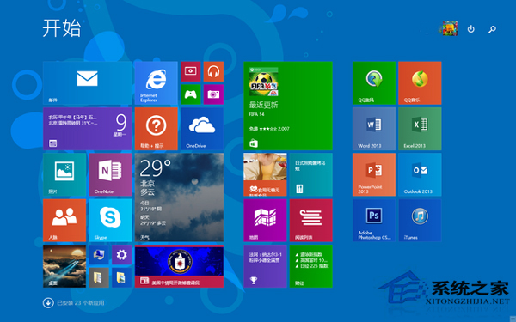Open the Calendar tile showing date 9

87,129
